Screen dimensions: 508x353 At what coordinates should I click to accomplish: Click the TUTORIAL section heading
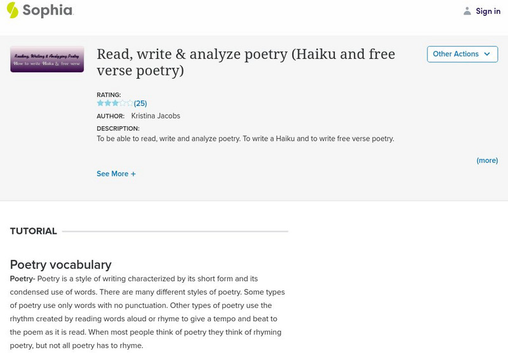coord(34,231)
